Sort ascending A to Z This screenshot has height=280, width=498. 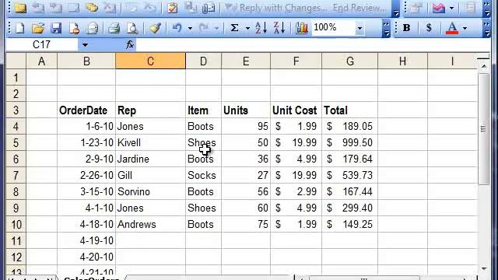point(261,28)
